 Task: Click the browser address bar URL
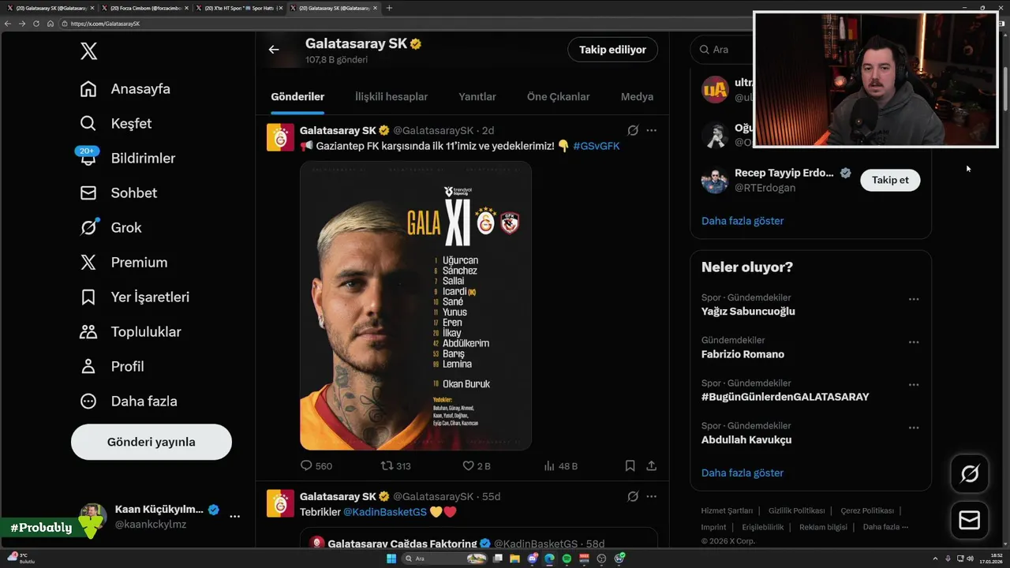coord(105,24)
